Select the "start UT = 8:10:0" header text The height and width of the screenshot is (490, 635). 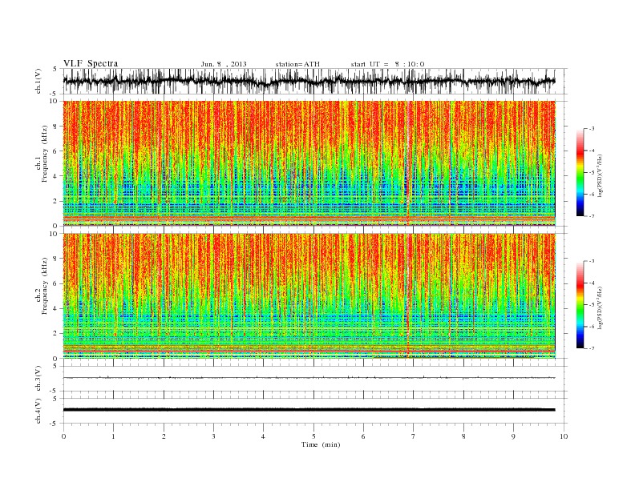pyautogui.click(x=387, y=64)
